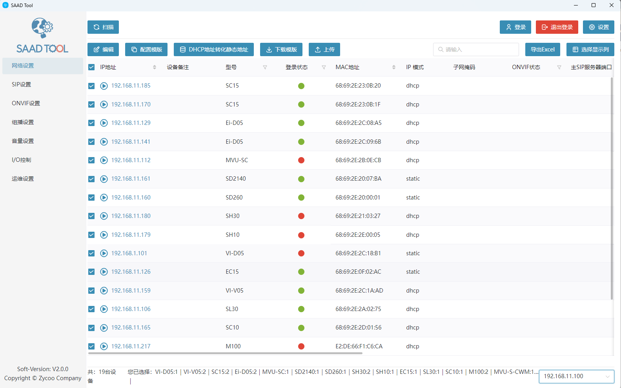Toggle the select-all checkbox in header
The height and width of the screenshot is (388, 621).
coord(91,68)
